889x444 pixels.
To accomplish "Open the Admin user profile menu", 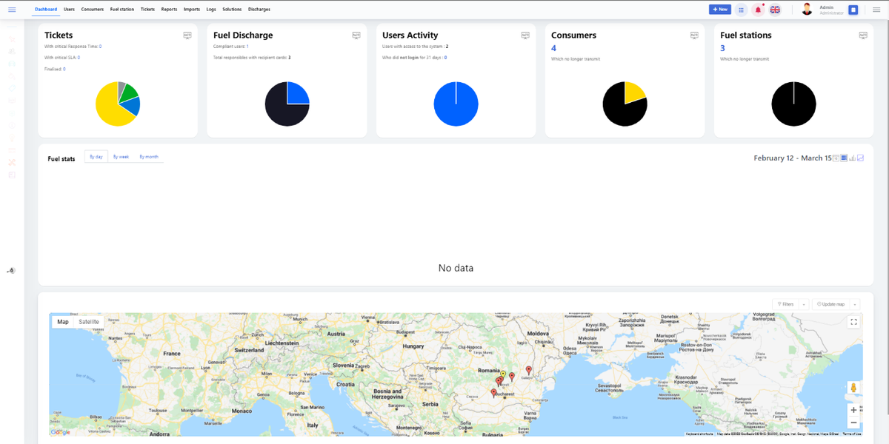I will tap(822, 10).
